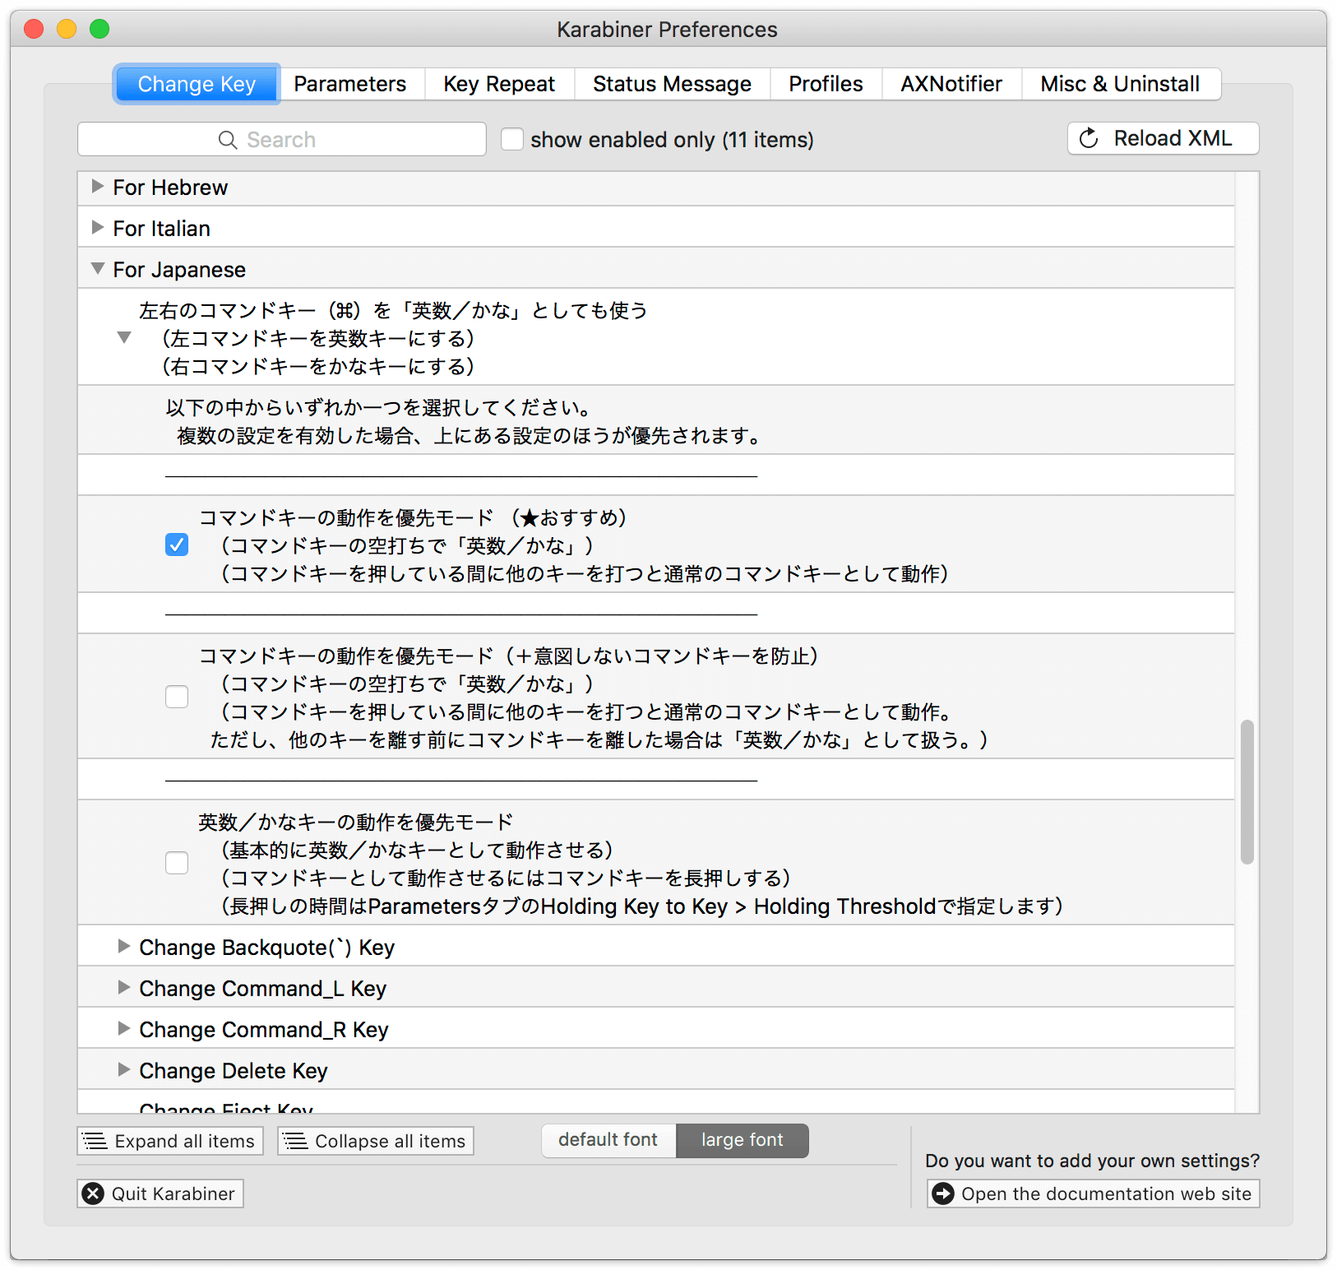1337x1270 pixels.
Task: Click the arrow icon on documentation button
Action: (x=944, y=1194)
